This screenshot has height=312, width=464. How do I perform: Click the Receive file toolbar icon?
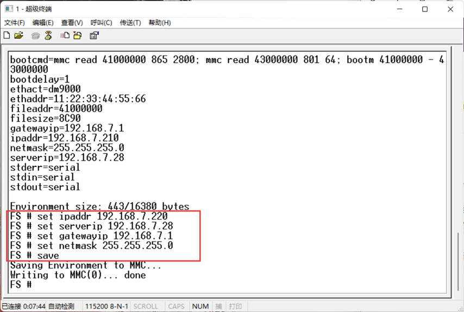pos(78,35)
